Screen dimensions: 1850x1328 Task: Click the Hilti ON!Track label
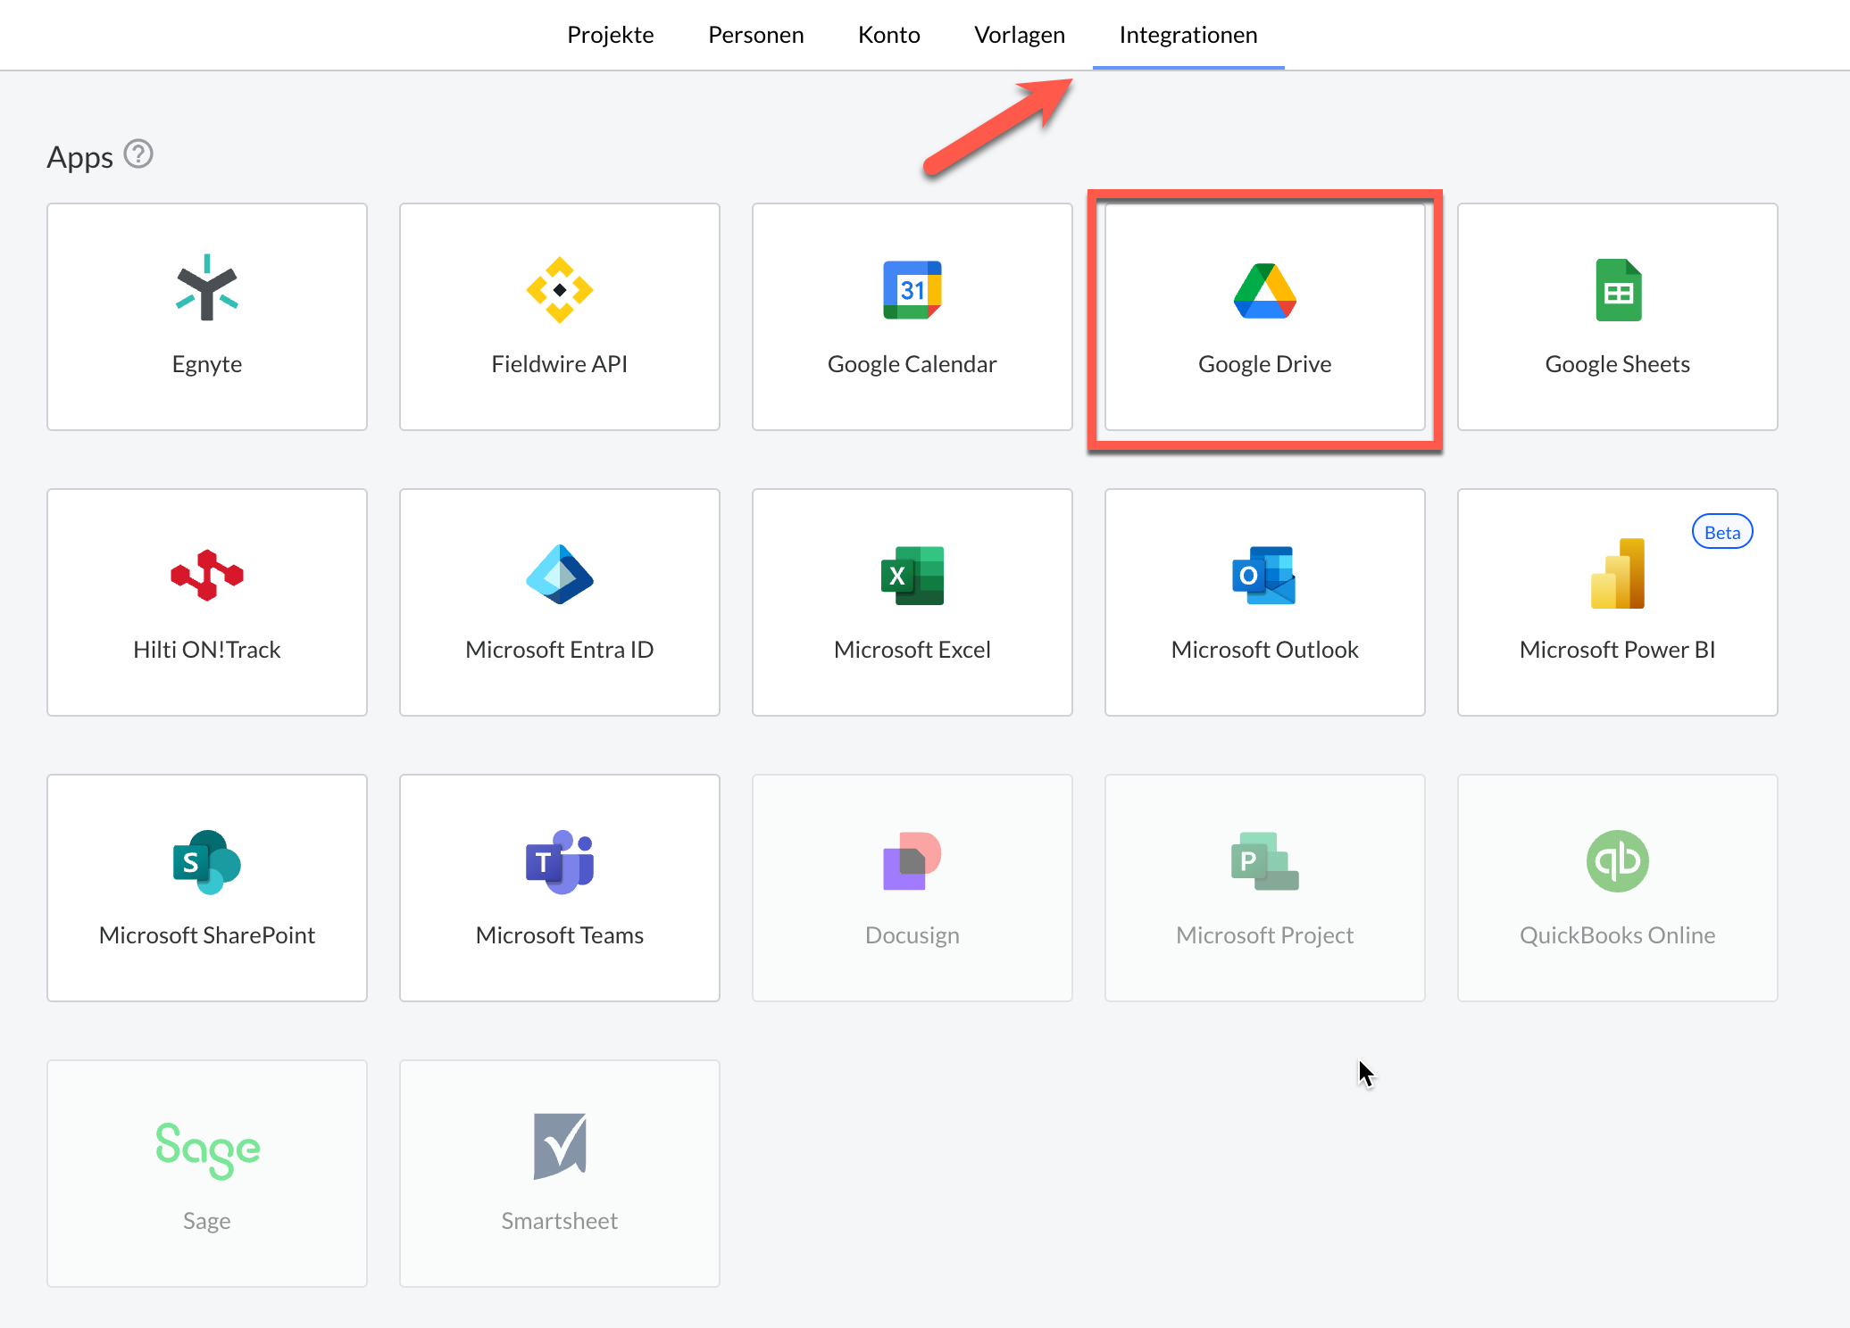(x=207, y=650)
